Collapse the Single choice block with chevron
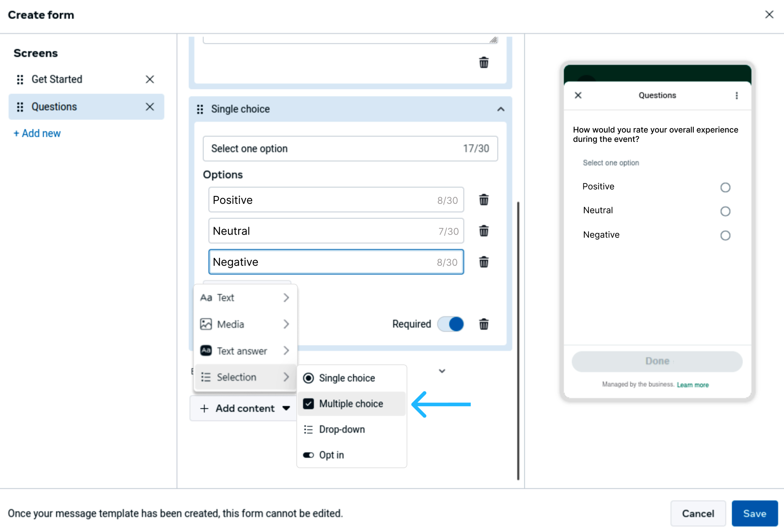Screen dimensions: 784x529 pyautogui.click(x=501, y=109)
